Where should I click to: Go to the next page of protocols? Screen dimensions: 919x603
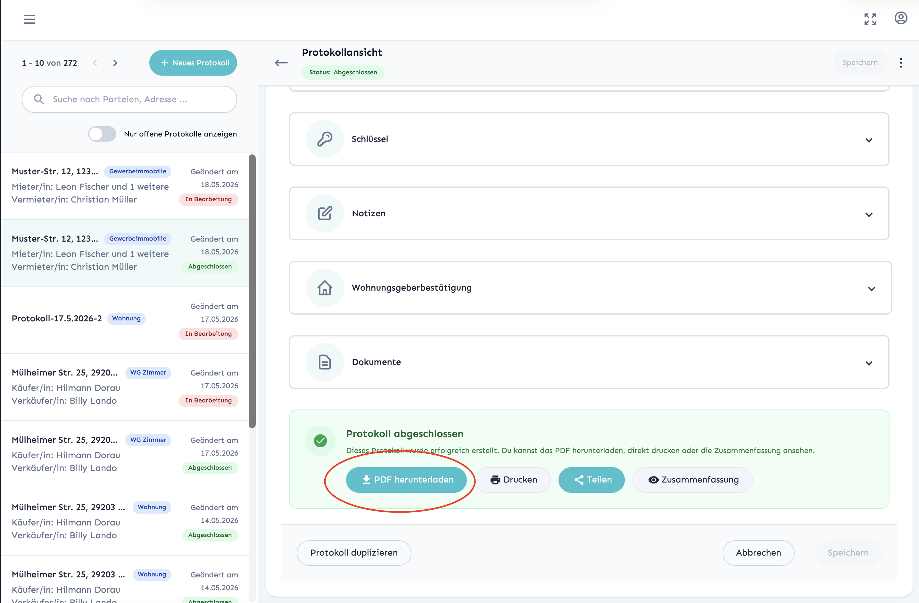(115, 62)
